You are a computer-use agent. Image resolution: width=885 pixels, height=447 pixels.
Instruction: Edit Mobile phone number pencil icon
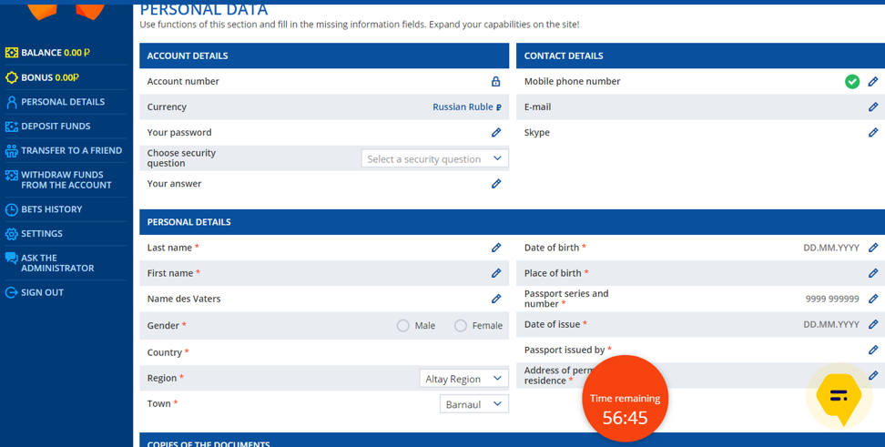click(873, 81)
